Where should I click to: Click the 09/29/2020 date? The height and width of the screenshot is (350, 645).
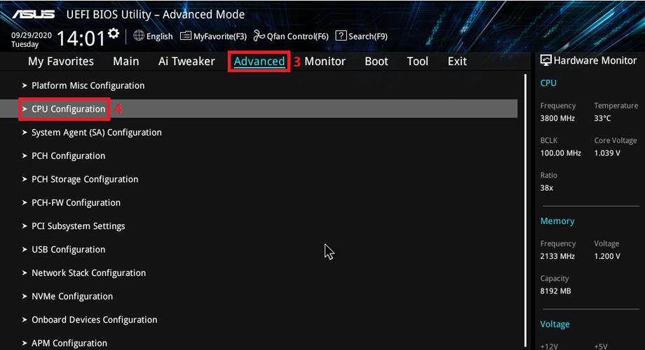32,35
